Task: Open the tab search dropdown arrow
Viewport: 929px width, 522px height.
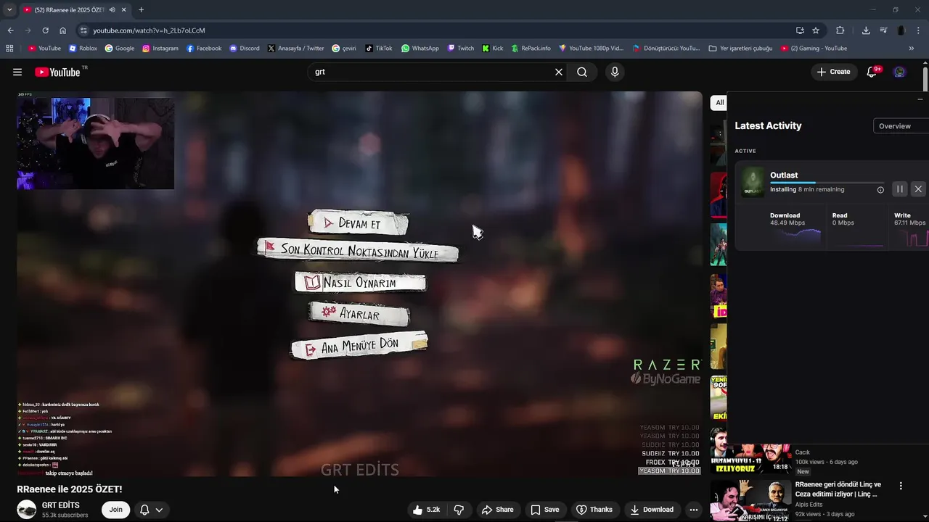Action: tap(9, 10)
